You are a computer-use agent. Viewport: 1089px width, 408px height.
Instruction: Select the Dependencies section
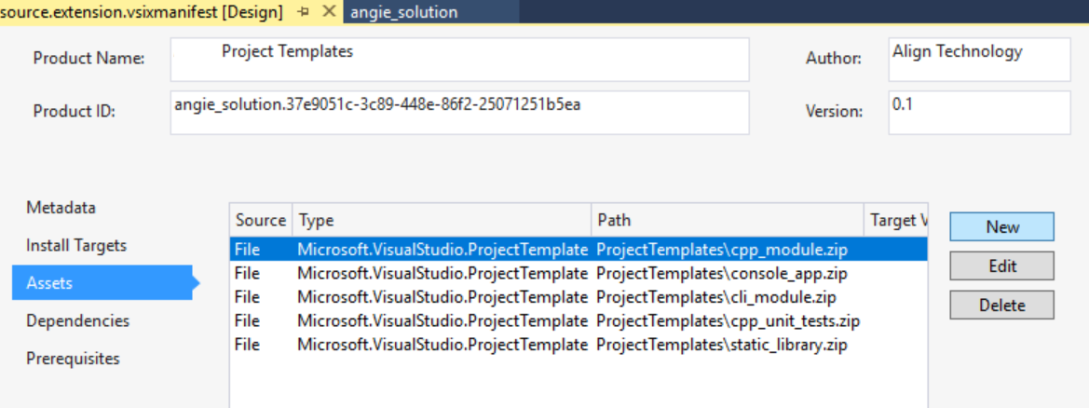(x=78, y=320)
